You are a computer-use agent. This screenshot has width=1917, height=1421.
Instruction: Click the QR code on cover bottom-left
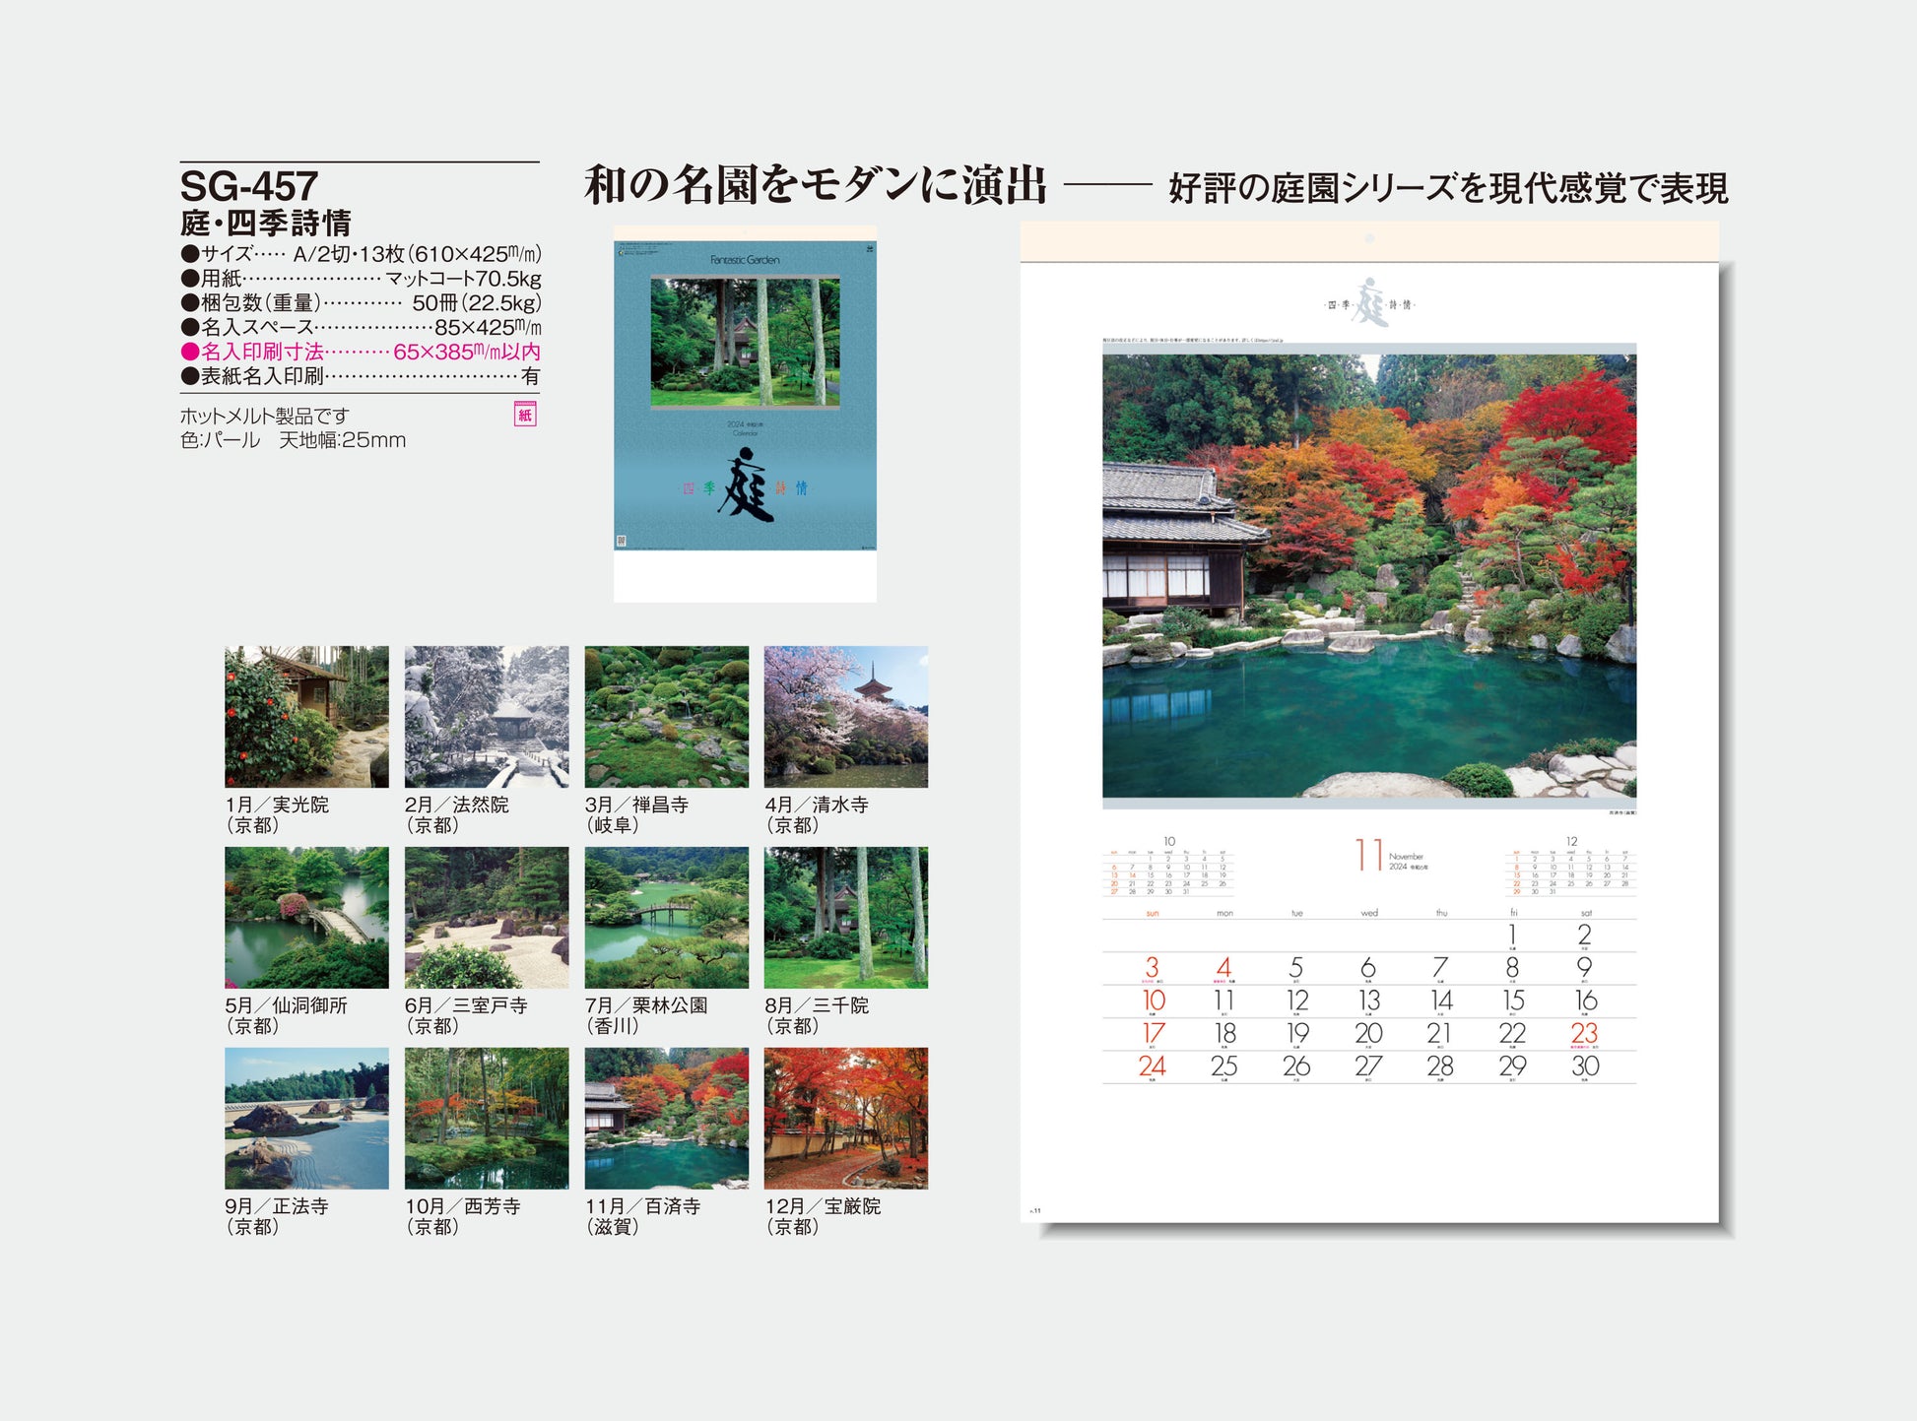[x=621, y=541]
